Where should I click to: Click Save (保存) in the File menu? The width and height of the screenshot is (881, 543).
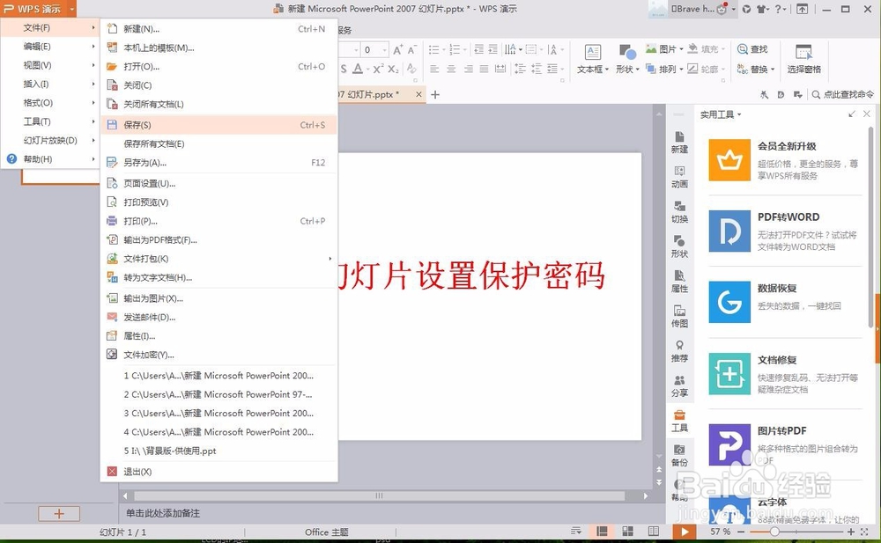click(219, 125)
